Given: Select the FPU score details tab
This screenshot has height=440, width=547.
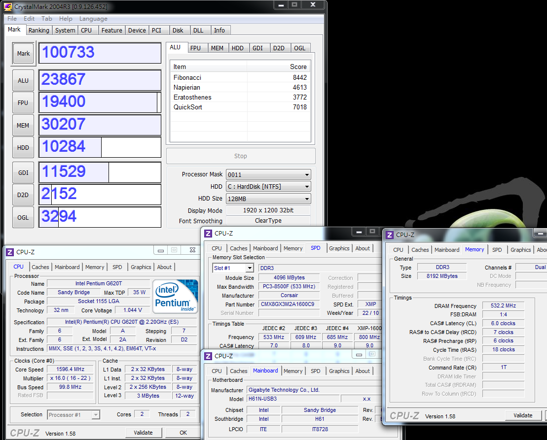Looking at the screenshot, I should 195,48.
